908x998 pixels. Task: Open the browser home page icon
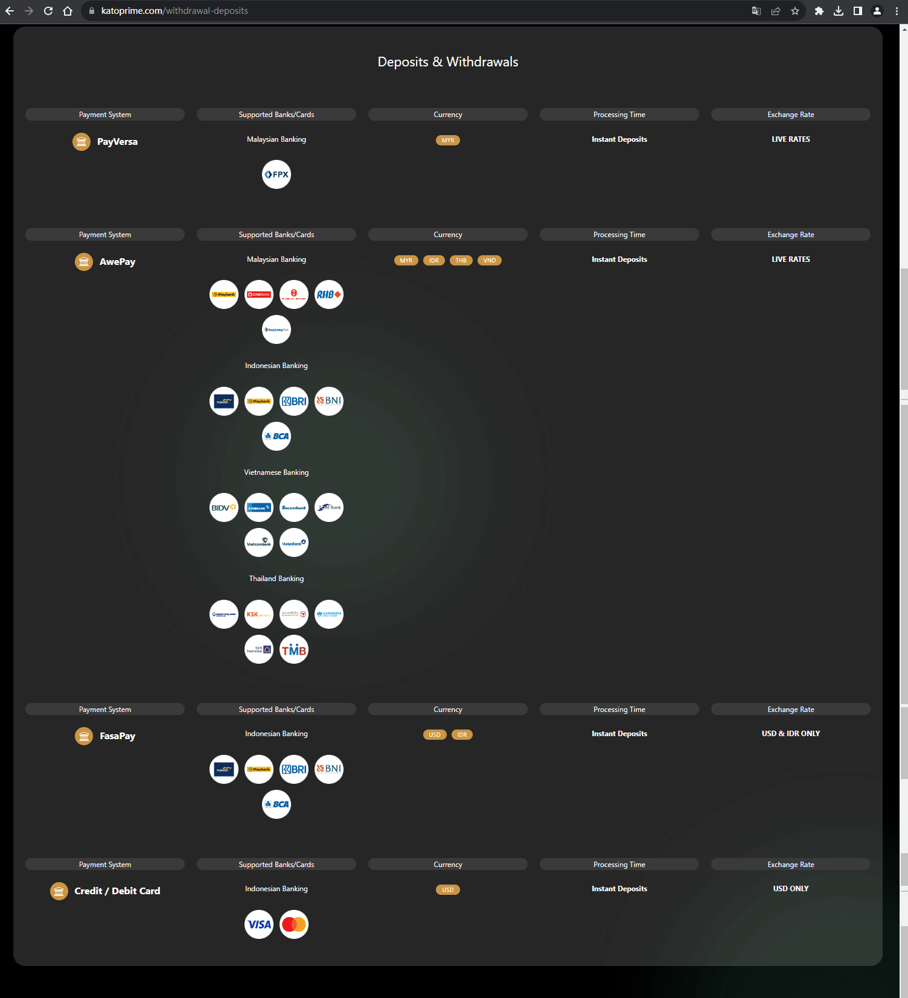(68, 11)
